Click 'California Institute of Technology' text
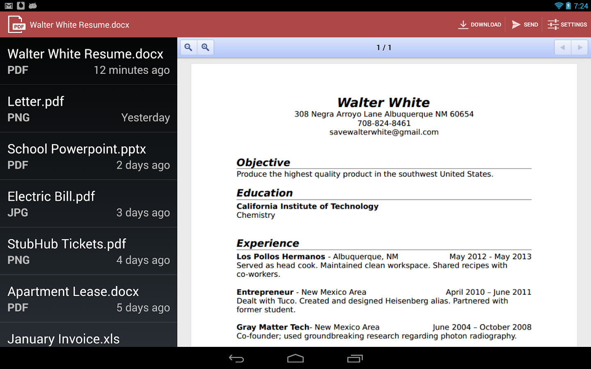Screen dimensions: 591x369 coord(307,206)
